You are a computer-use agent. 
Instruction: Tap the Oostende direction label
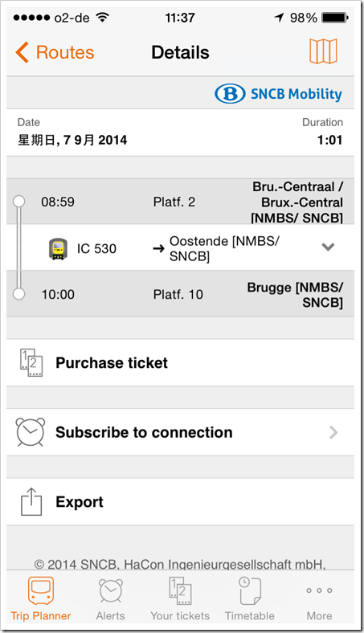point(224,248)
